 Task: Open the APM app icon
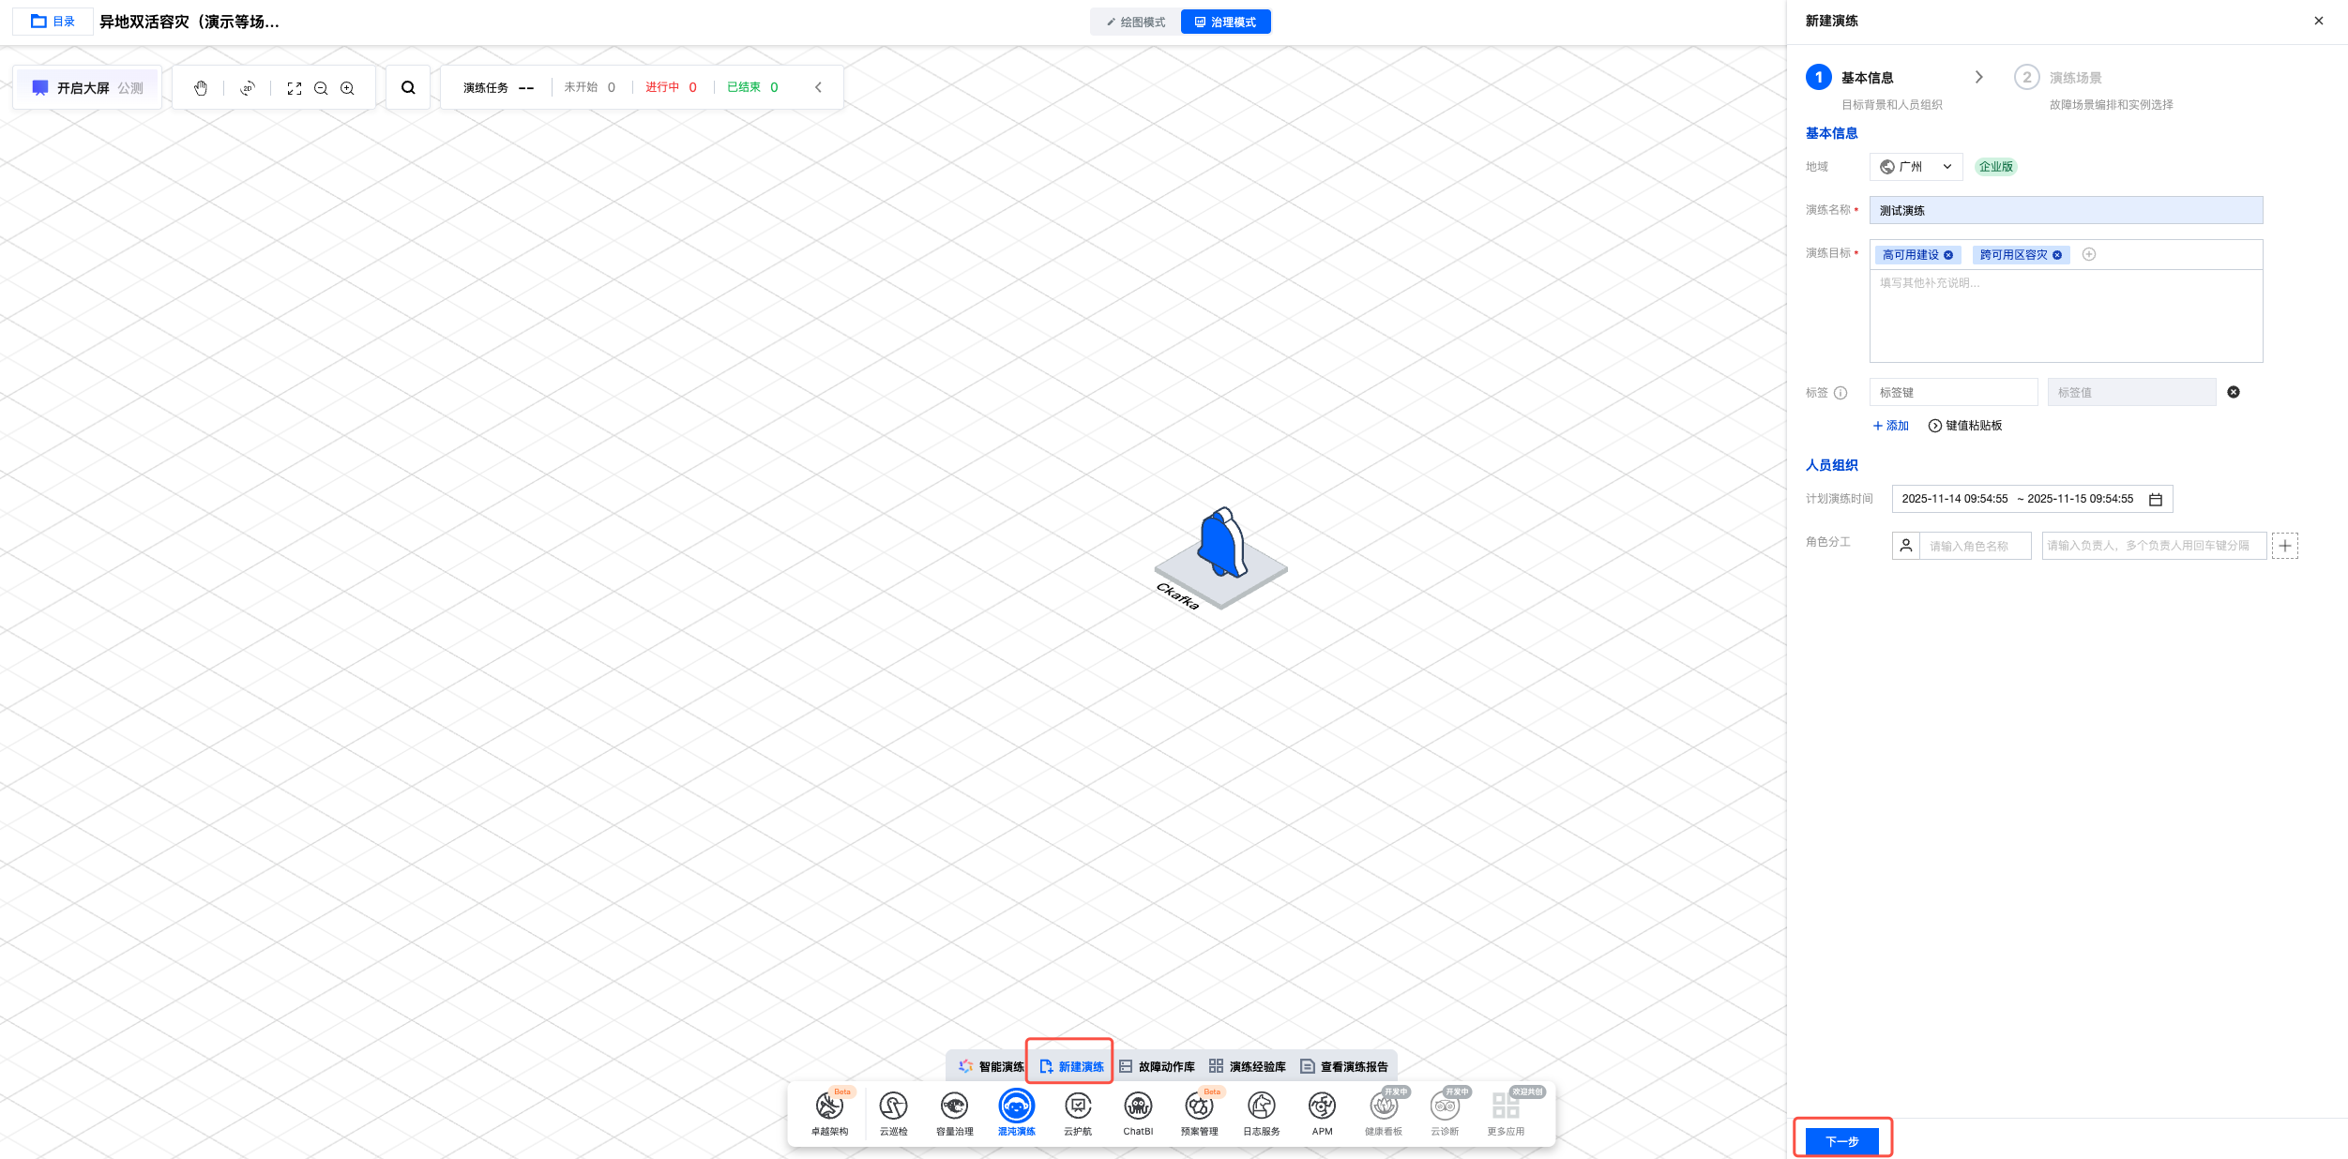pyautogui.click(x=1322, y=1107)
